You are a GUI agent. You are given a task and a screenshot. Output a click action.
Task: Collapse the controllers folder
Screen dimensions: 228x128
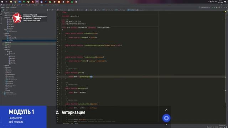(4, 30)
